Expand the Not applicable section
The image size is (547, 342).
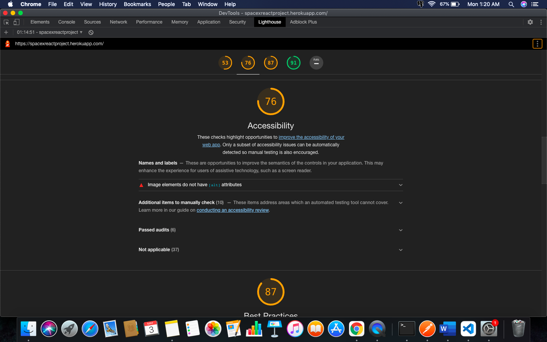(270, 250)
